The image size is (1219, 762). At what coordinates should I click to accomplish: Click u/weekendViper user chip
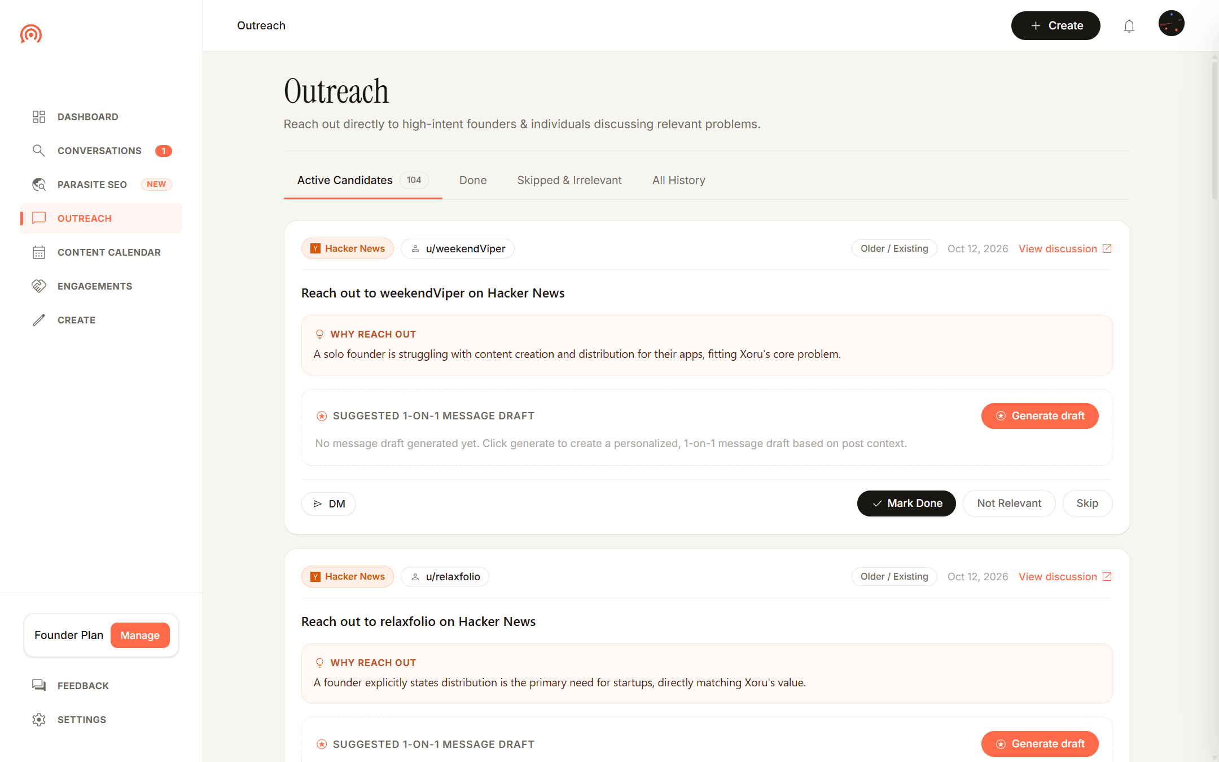coord(458,249)
